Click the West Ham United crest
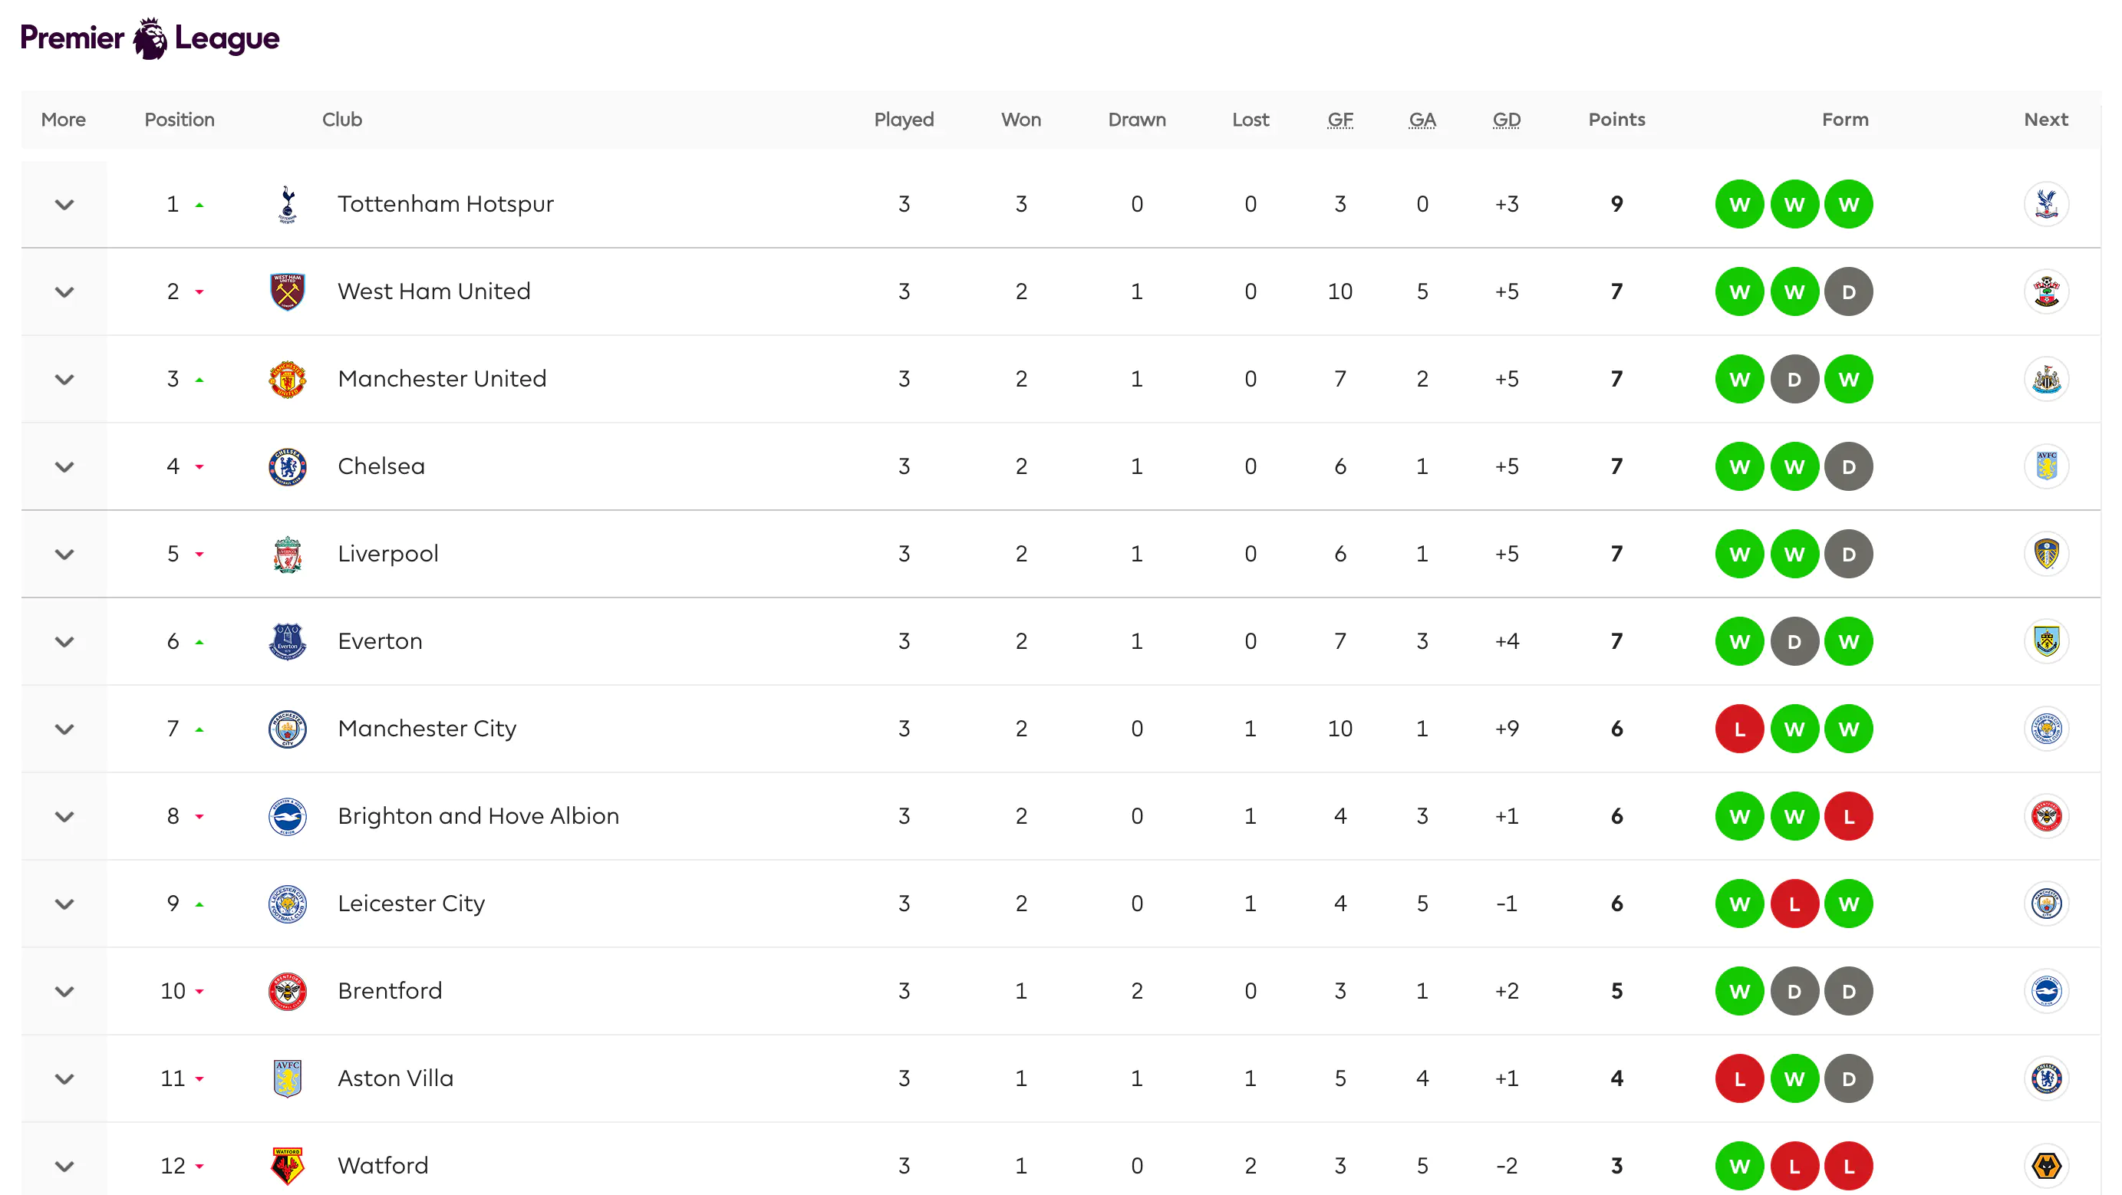The width and height of the screenshot is (2122, 1195). click(288, 291)
